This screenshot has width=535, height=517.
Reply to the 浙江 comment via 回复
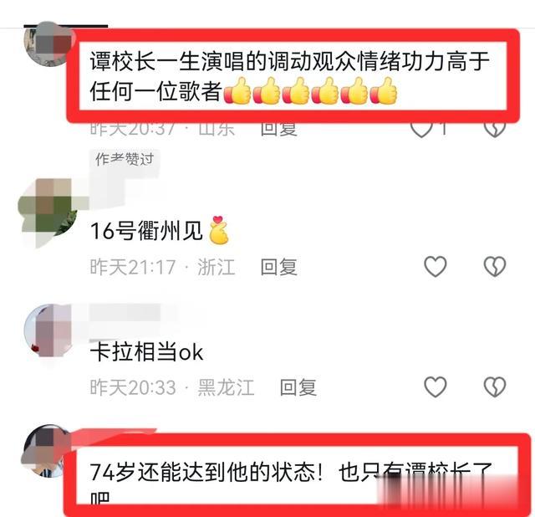click(278, 267)
